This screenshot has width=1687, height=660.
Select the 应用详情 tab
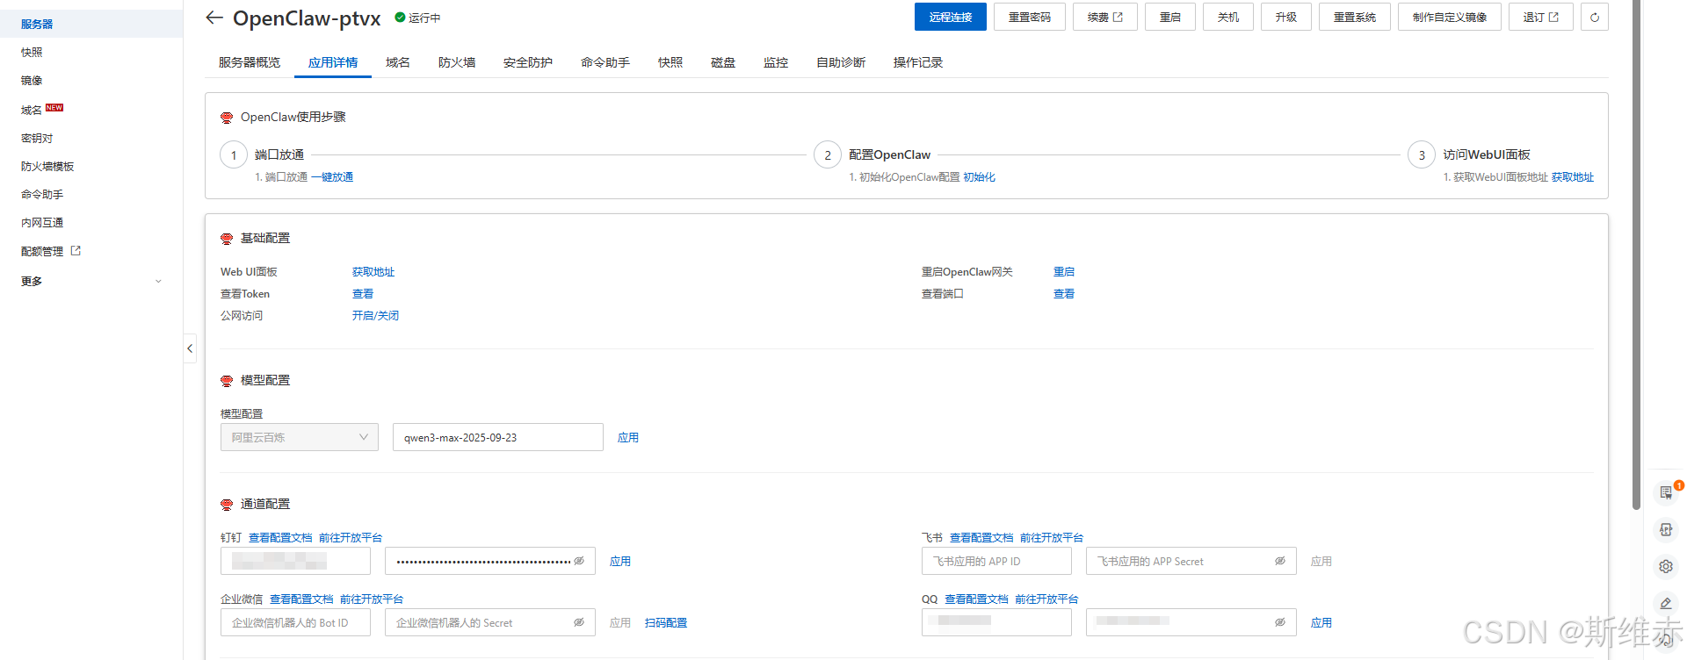[333, 62]
